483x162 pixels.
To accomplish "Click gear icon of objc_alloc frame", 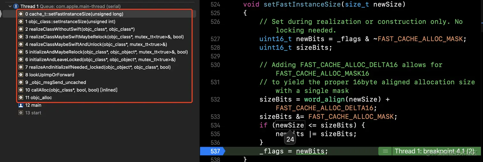I will click(x=21, y=97).
